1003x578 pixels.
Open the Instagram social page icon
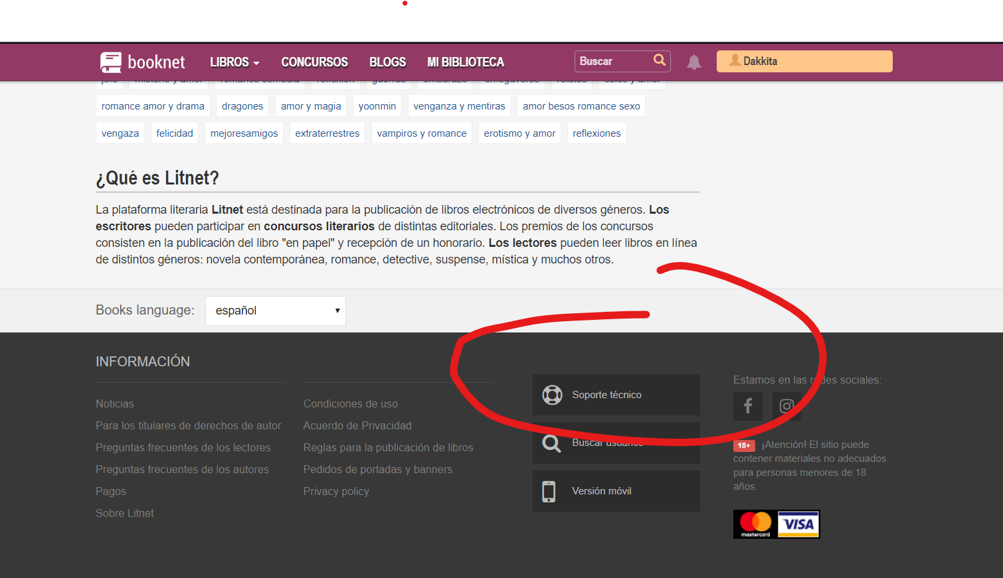(786, 405)
